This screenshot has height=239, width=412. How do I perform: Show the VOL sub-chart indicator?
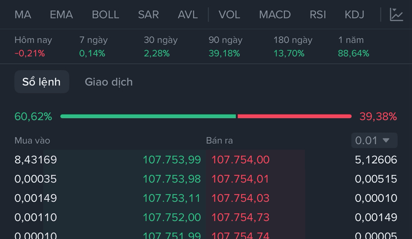[229, 15]
